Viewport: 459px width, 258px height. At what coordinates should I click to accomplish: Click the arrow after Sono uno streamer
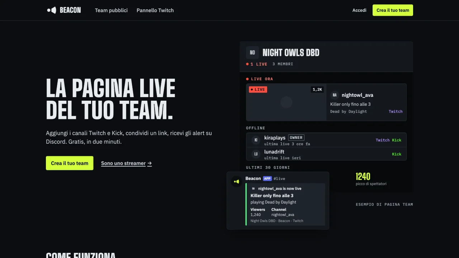pos(150,163)
